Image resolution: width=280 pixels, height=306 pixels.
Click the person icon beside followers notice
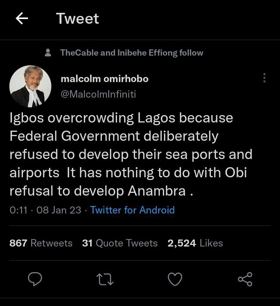pos(48,53)
